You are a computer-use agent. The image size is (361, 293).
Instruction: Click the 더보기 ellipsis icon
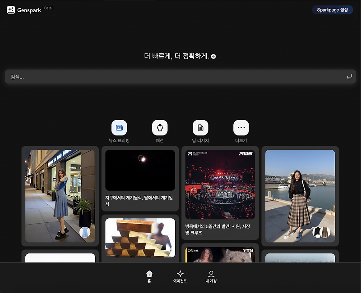tap(241, 128)
